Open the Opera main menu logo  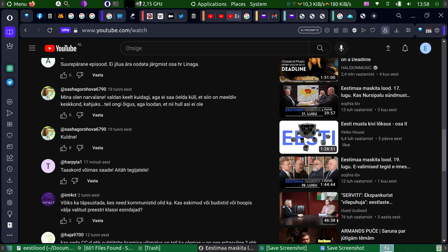point(10,18)
